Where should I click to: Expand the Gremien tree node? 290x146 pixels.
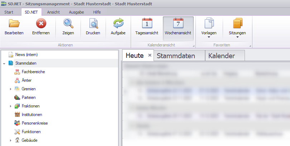(x=11, y=89)
